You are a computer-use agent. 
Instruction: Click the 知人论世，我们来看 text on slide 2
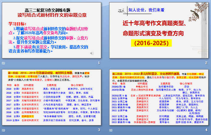click(145, 10)
